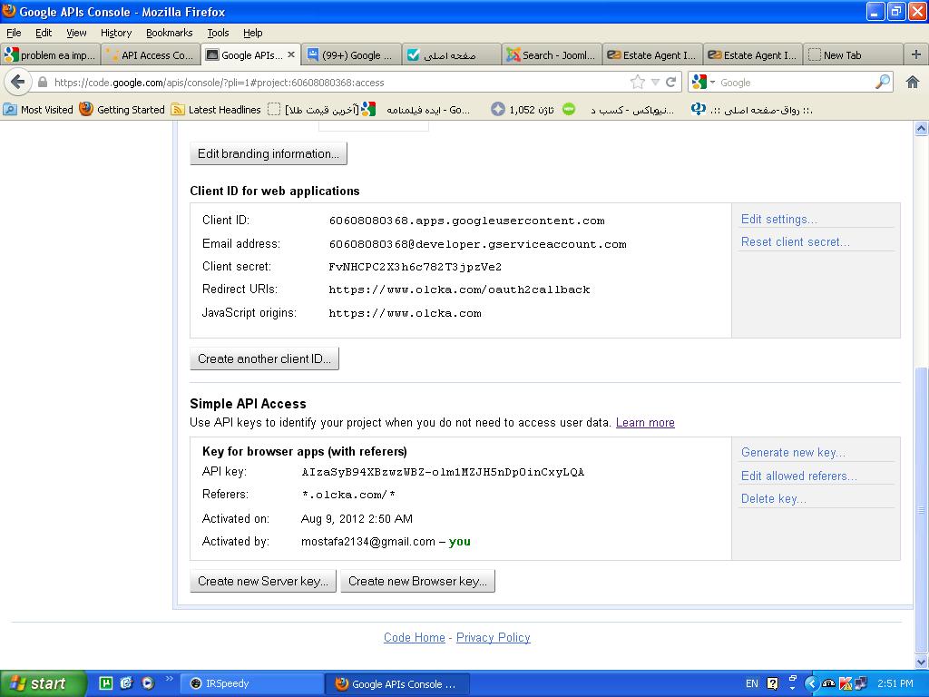Click the green H Quick Launch icon
The height and width of the screenshot is (697, 929).
[x=105, y=683]
